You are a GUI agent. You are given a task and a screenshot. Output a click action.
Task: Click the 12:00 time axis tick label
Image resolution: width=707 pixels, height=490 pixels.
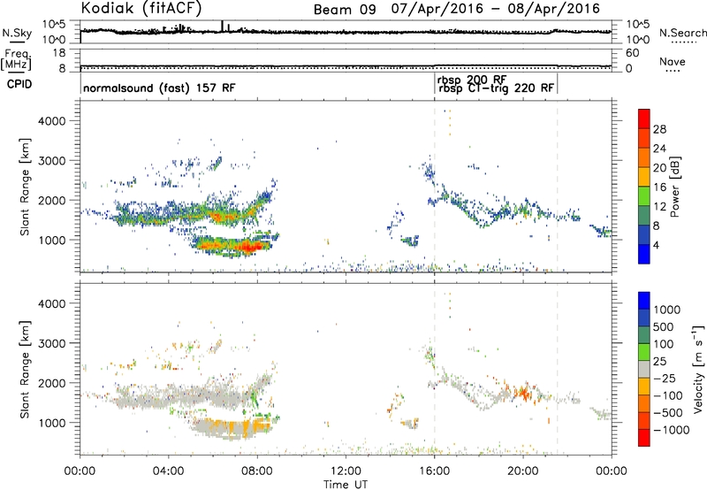tap(346, 471)
